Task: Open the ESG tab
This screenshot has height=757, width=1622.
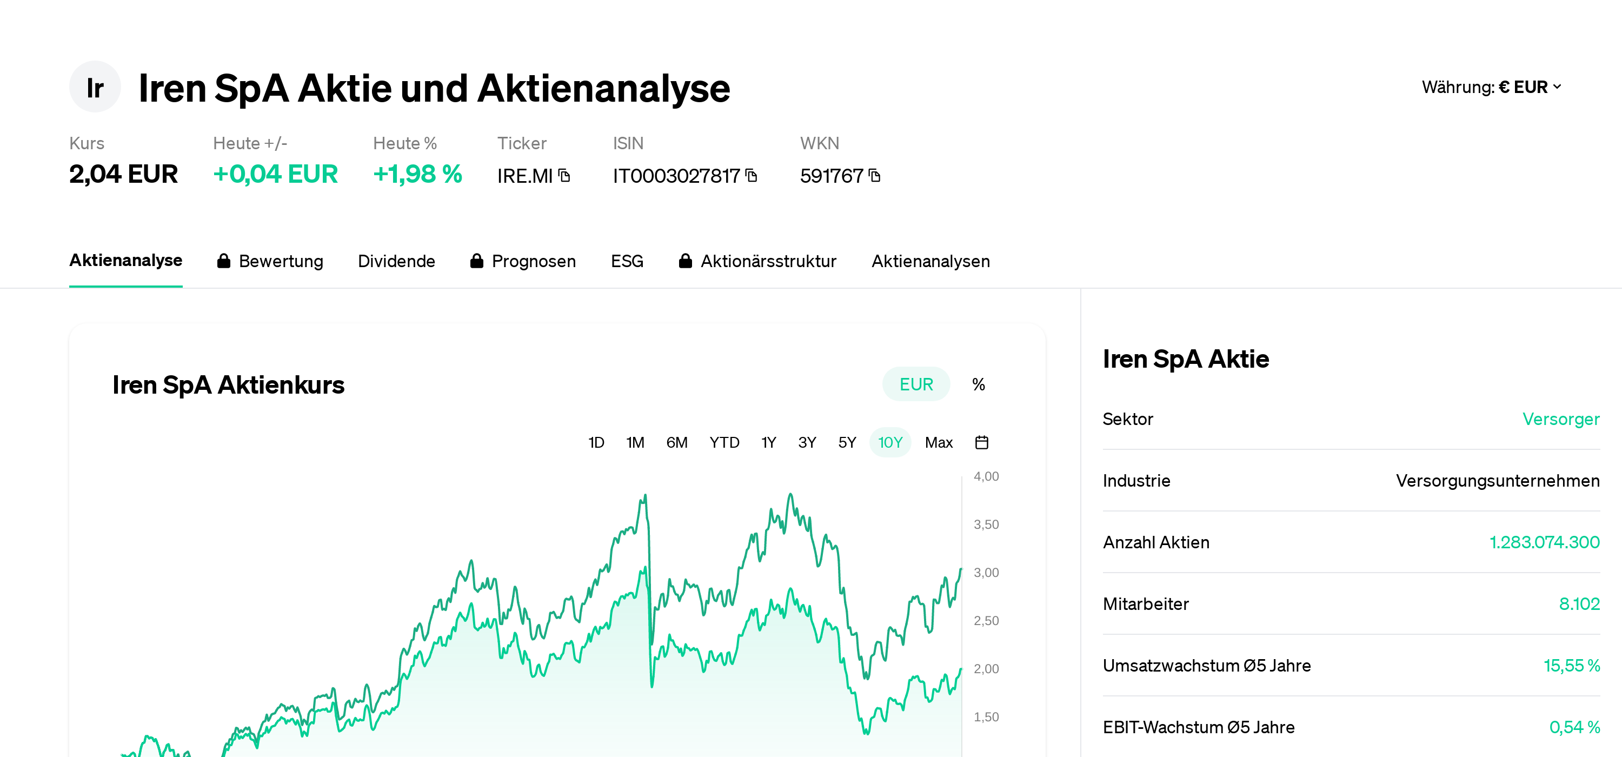Action: tap(627, 261)
